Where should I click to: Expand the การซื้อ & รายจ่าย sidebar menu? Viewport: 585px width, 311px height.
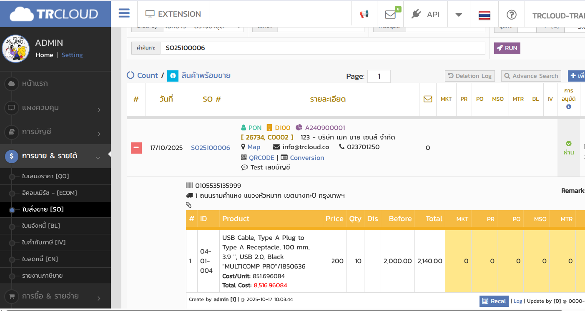[55, 296]
